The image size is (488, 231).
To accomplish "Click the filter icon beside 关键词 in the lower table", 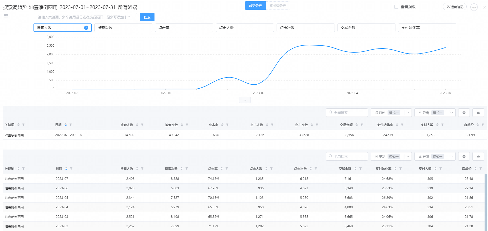I will point(23,169).
